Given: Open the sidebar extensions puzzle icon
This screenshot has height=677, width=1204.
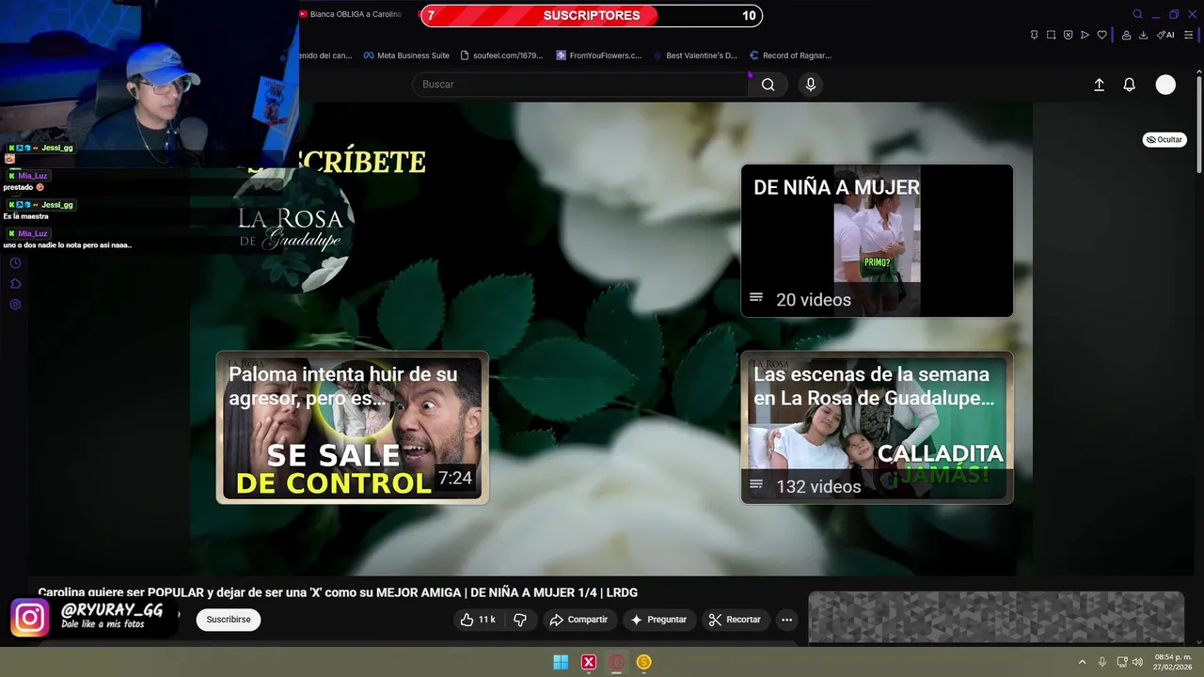Looking at the screenshot, I should click(x=15, y=284).
